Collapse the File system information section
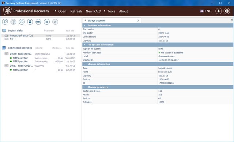The height and width of the screenshot is (142, 234). pos(84,44)
